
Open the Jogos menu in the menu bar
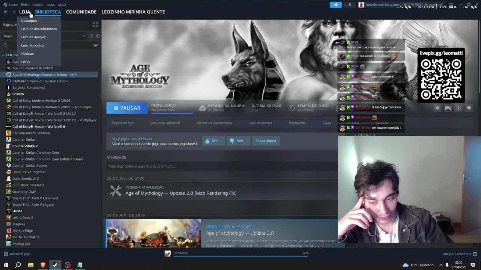[x=50, y=4]
